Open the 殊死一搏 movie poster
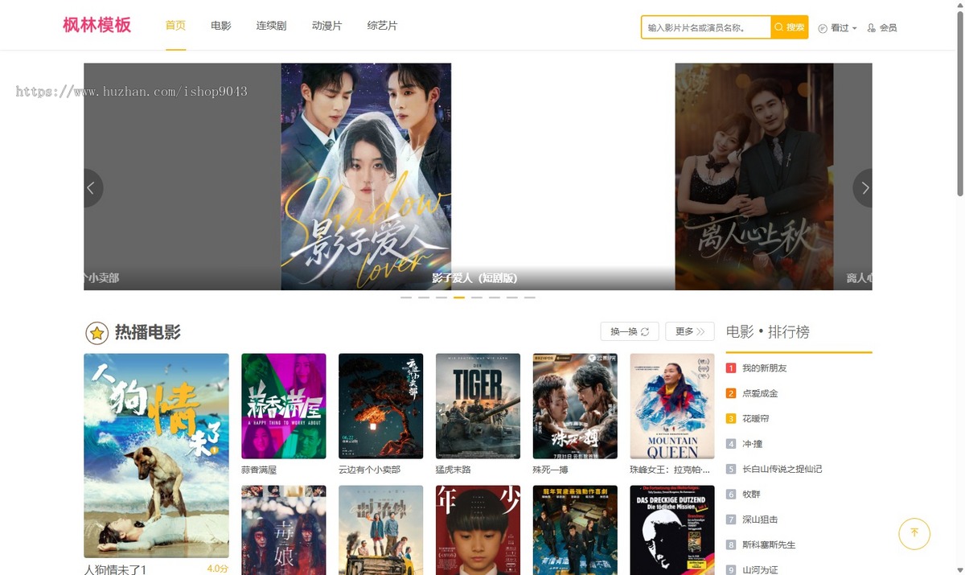This screenshot has height=575, width=965. (x=575, y=406)
